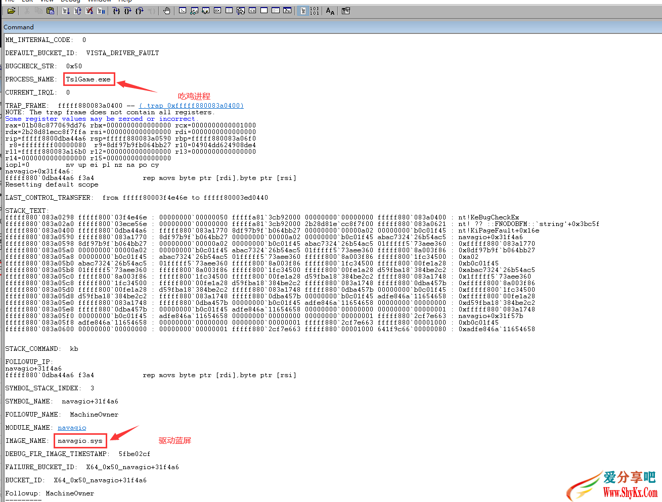
Task: Follow the .trap 0xfffff880083a0400 link
Action: [x=191, y=106]
